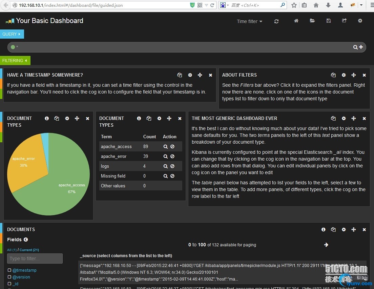The image size is (374, 289).
Task: Collapse the QUERY section
Action: 12,34
